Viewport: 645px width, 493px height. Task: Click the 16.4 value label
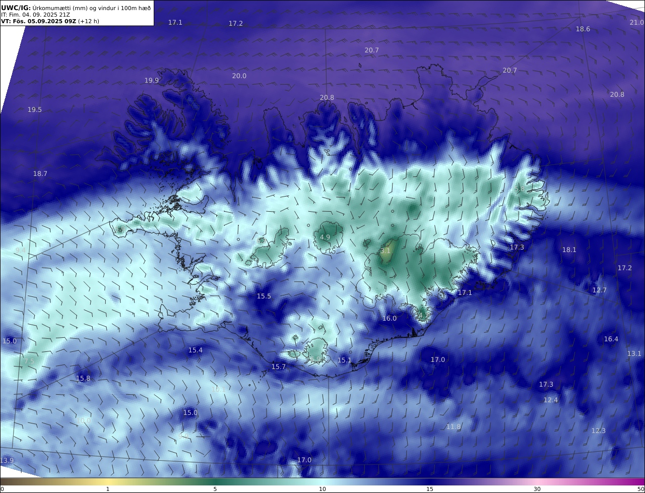pos(611,339)
